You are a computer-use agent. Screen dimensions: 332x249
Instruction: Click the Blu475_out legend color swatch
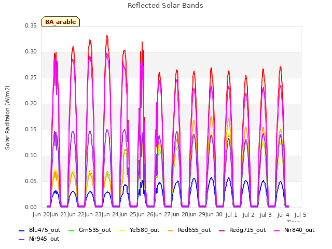point(22,231)
